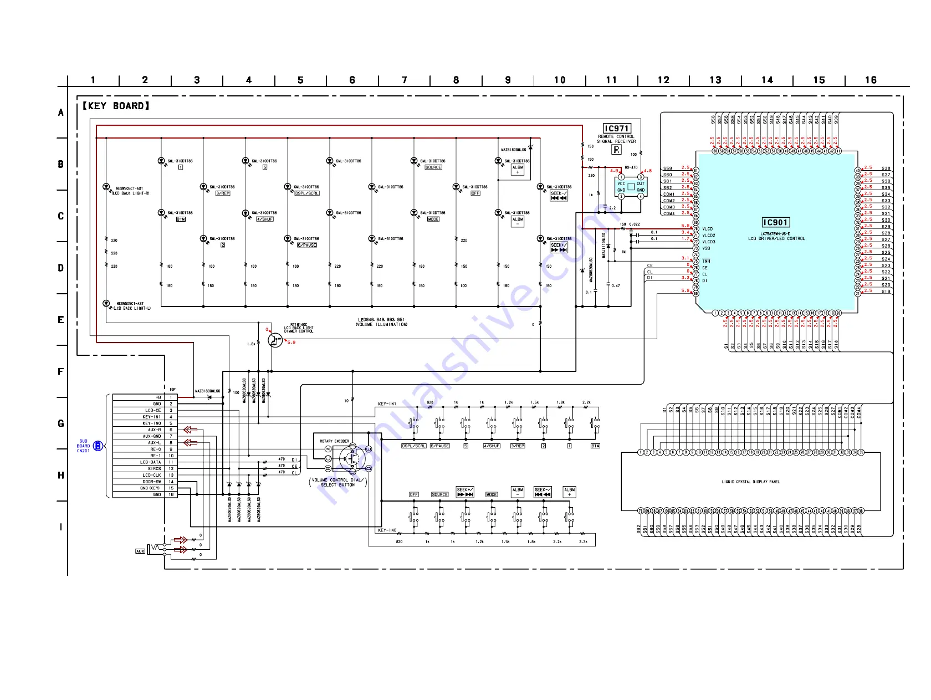931x700 pixels.
Task: Click the AUX input jack symbol
Action: pos(156,549)
